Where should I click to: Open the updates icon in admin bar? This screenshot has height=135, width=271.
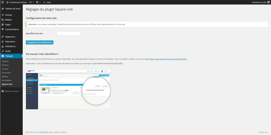(x=30, y=2)
